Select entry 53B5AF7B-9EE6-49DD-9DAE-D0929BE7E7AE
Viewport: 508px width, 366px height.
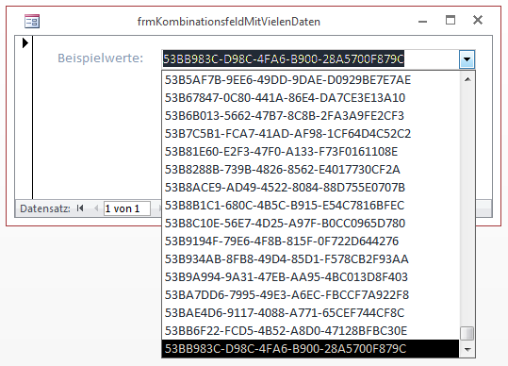310,80
